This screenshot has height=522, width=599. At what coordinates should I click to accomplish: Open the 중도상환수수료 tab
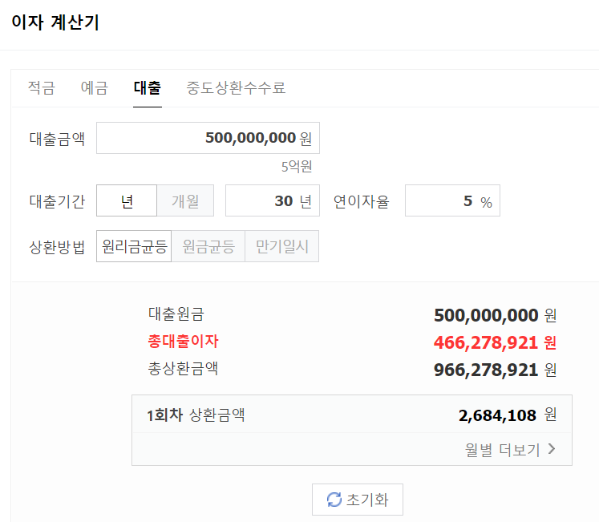[236, 88]
